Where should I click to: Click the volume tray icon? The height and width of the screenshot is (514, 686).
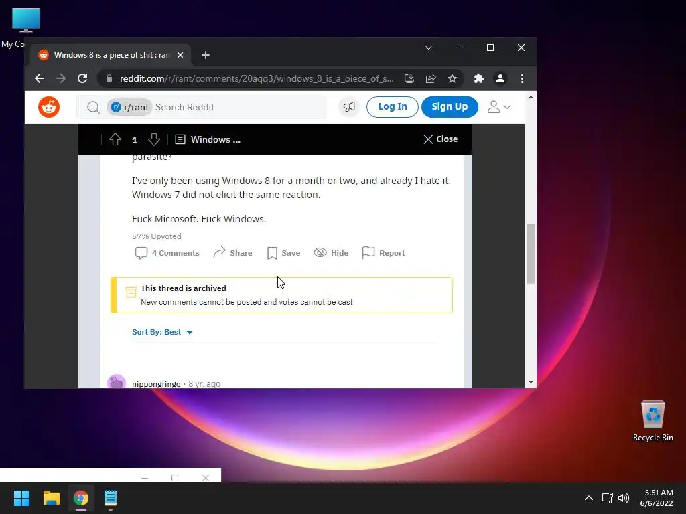624,498
